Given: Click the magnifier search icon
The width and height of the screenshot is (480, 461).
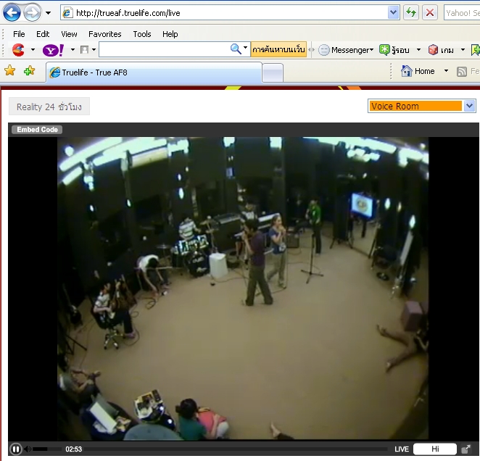Looking at the screenshot, I should point(236,49).
